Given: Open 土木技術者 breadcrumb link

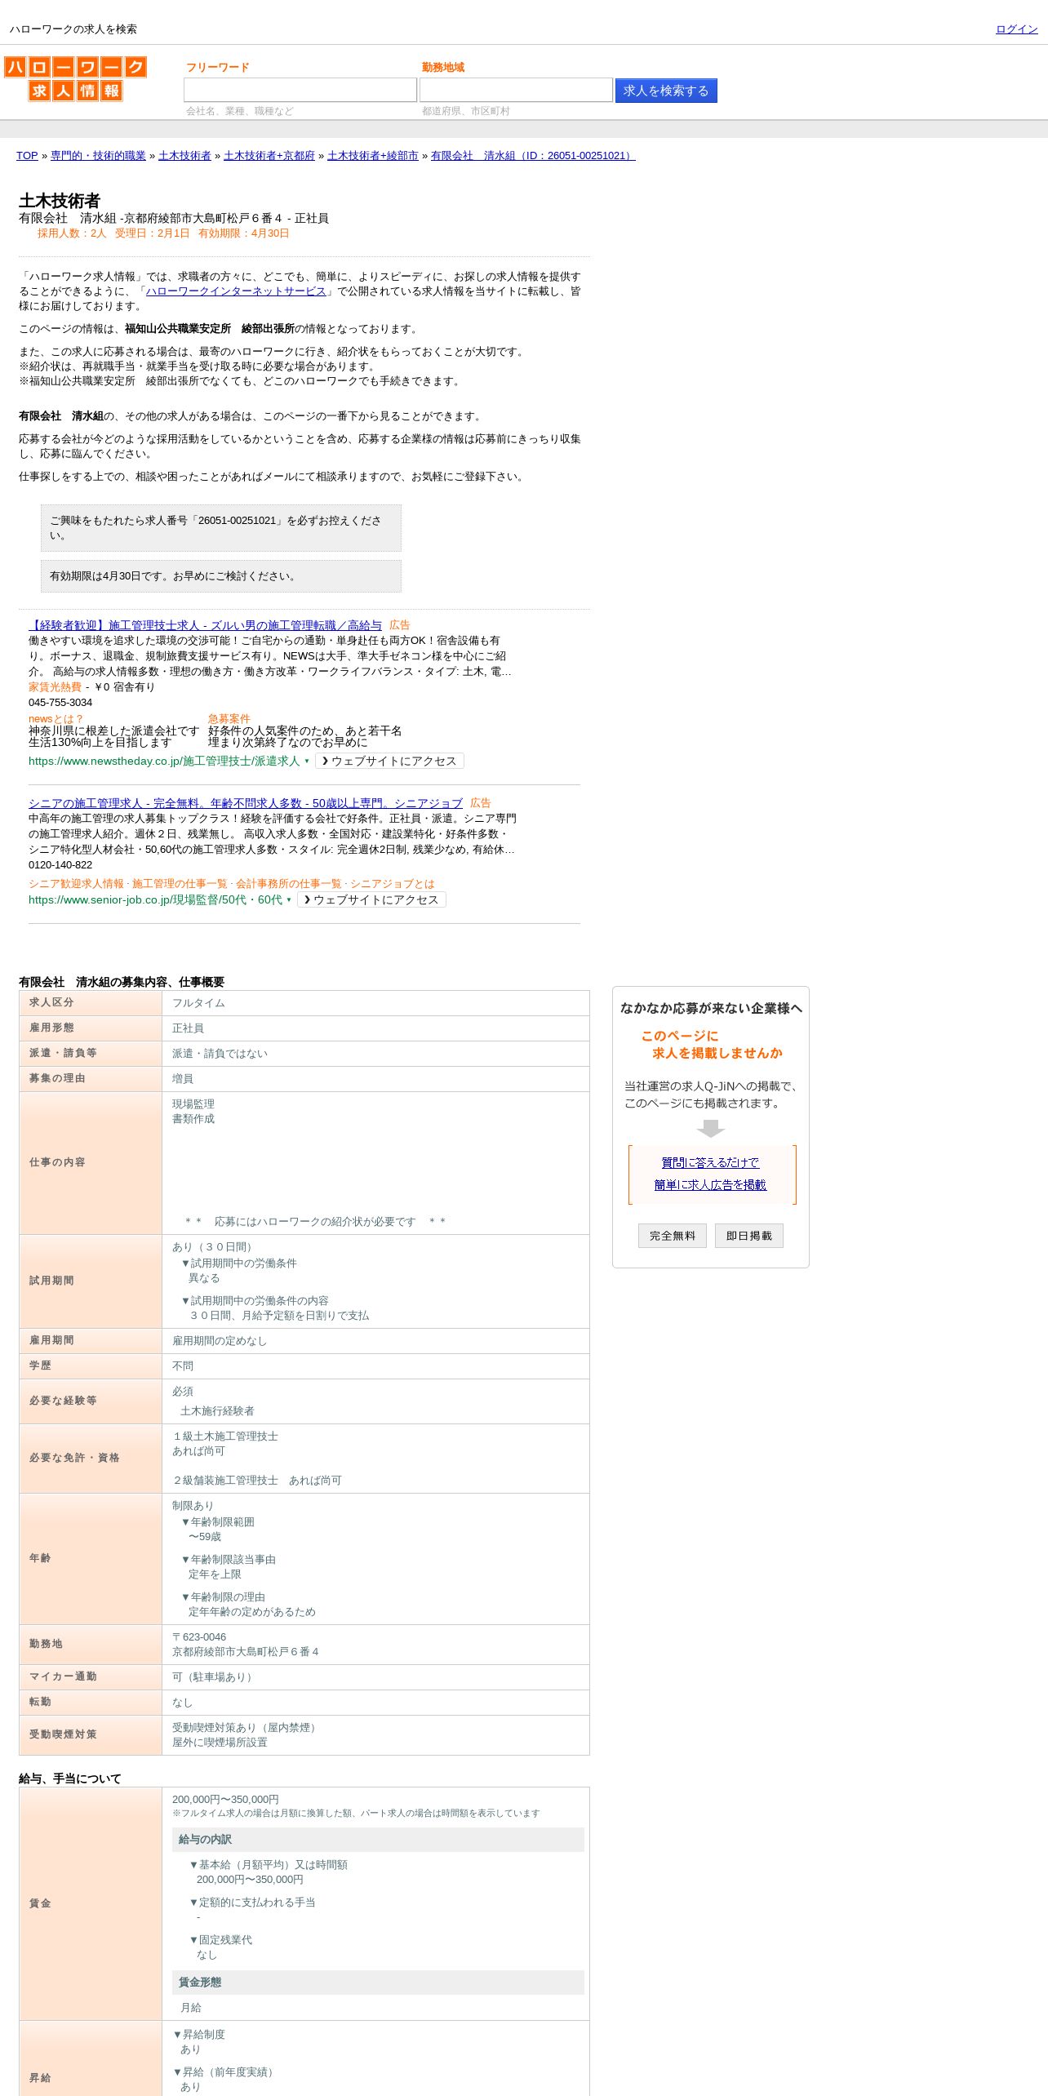Looking at the screenshot, I should pyautogui.click(x=184, y=156).
